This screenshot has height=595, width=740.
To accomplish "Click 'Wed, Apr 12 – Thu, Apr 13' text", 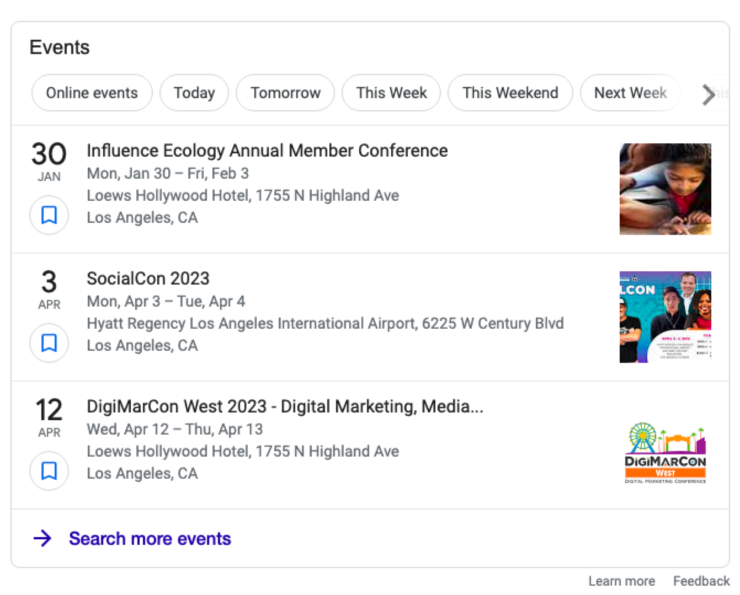I will coord(174,429).
